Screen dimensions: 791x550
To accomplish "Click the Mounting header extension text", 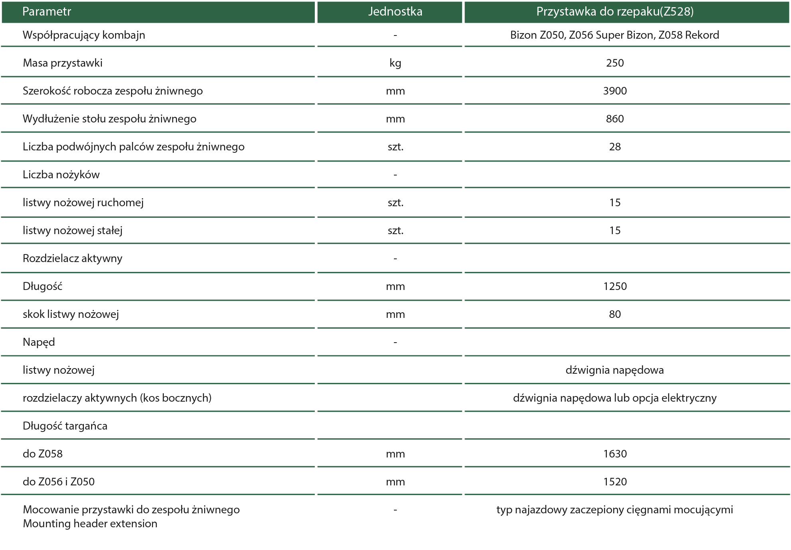I will pyautogui.click(x=90, y=524).
